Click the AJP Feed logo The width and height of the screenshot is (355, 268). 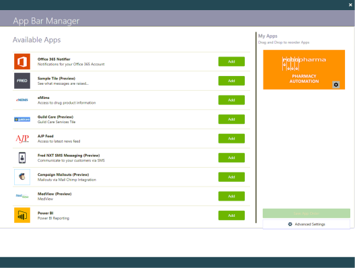pos(22,138)
